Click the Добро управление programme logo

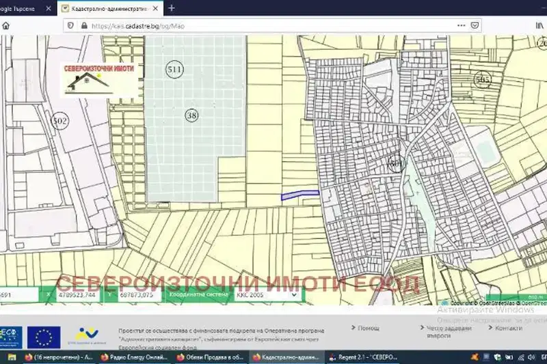point(88,337)
